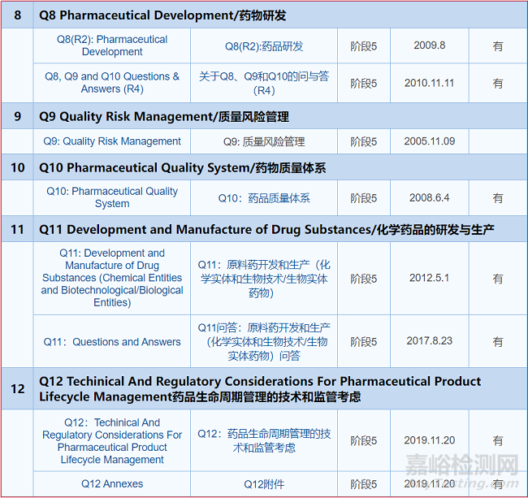528x498 pixels.
Task: Click the Q11 section header row
Action: (267, 229)
